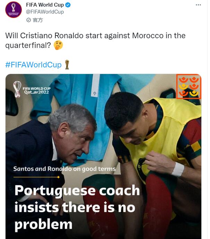The height and width of the screenshot is (239, 210).
Task: Click the white wristband in the photo
Action: 178,169
